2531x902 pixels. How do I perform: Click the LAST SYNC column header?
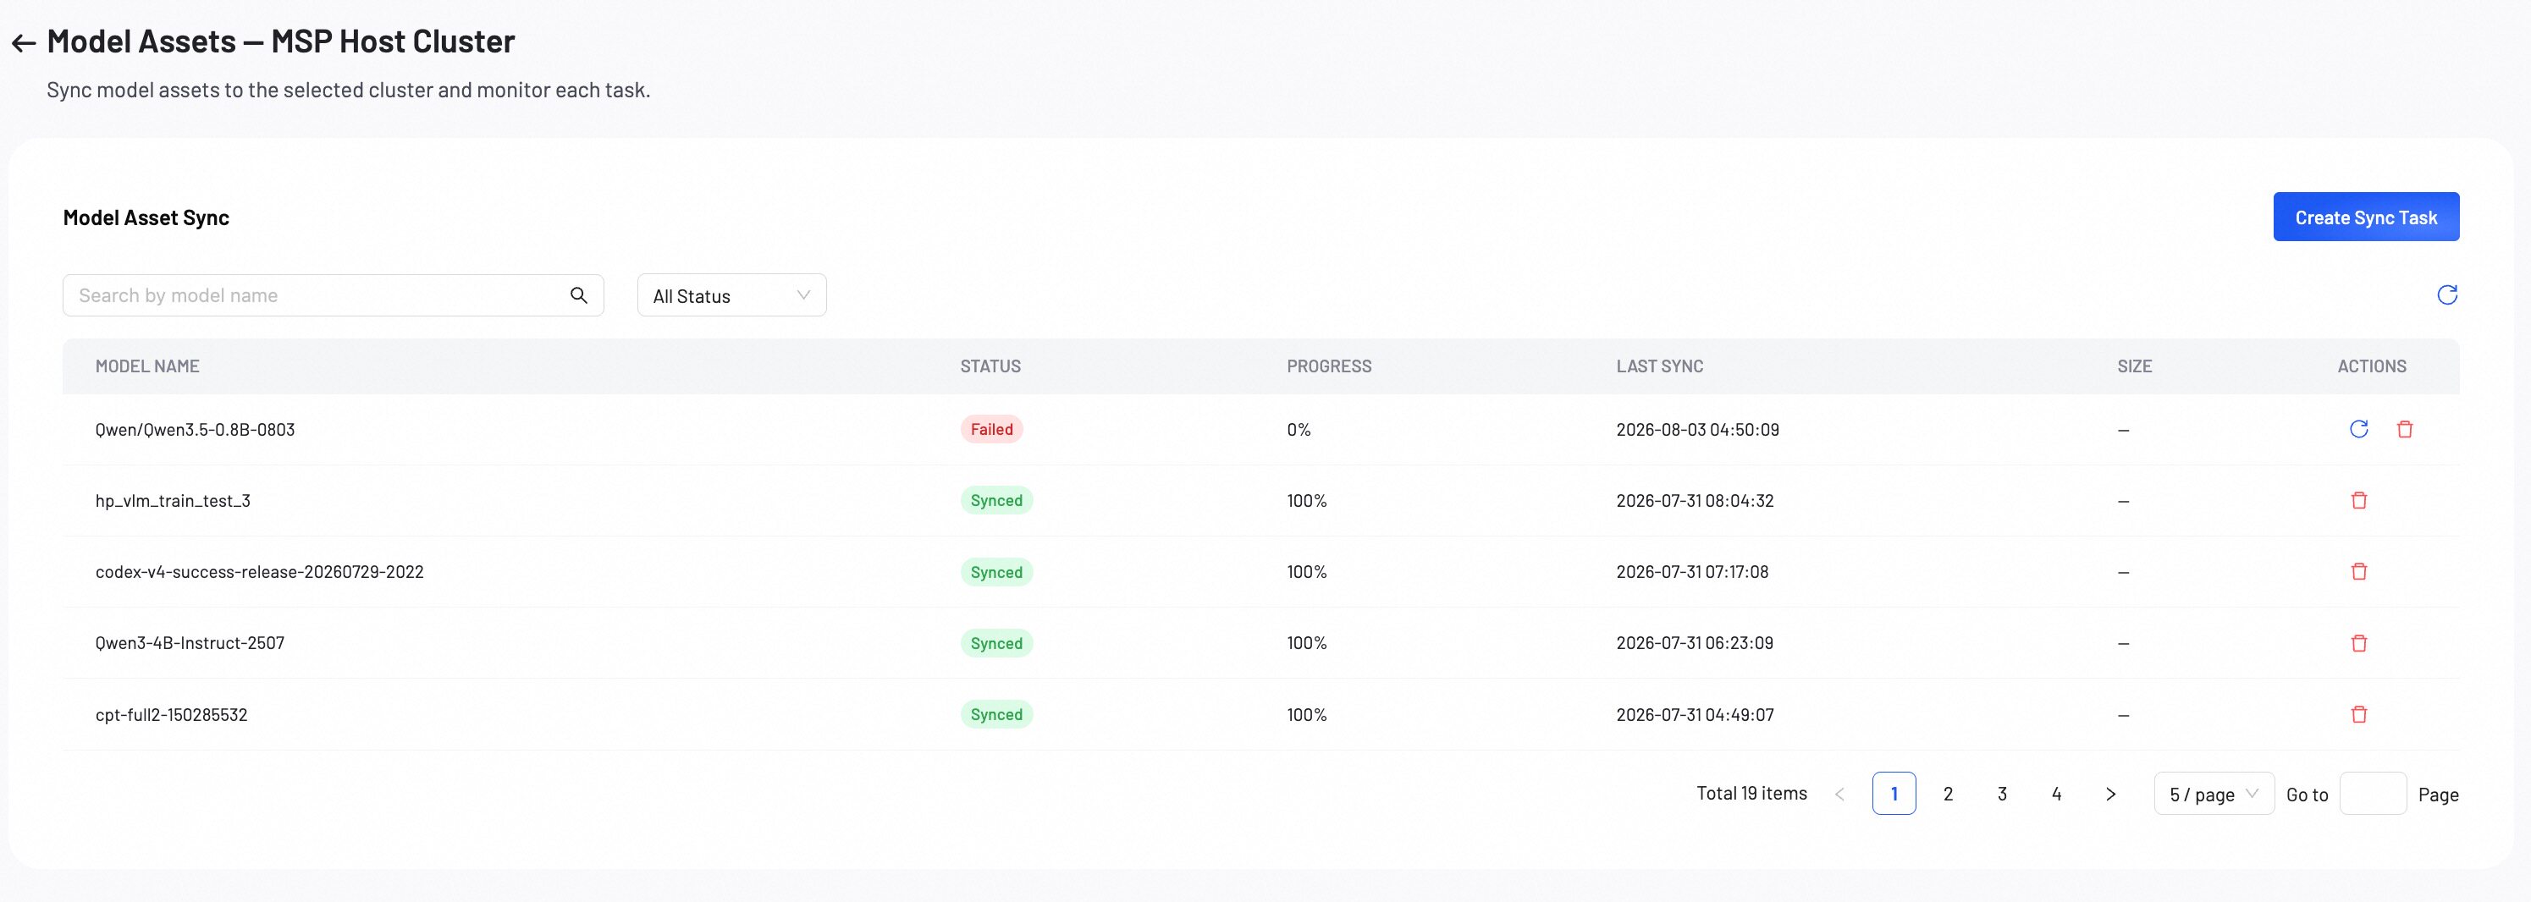[1659, 366]
